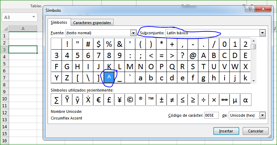Click the Cancelar button
Screen dimensions: 277x145
pyautogui.click(x=256, y=131)
